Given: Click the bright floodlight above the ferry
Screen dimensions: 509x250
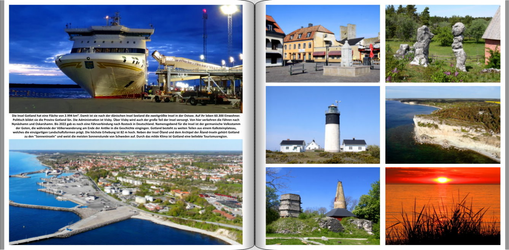Looking at the screenshot, I should (229, 9).
